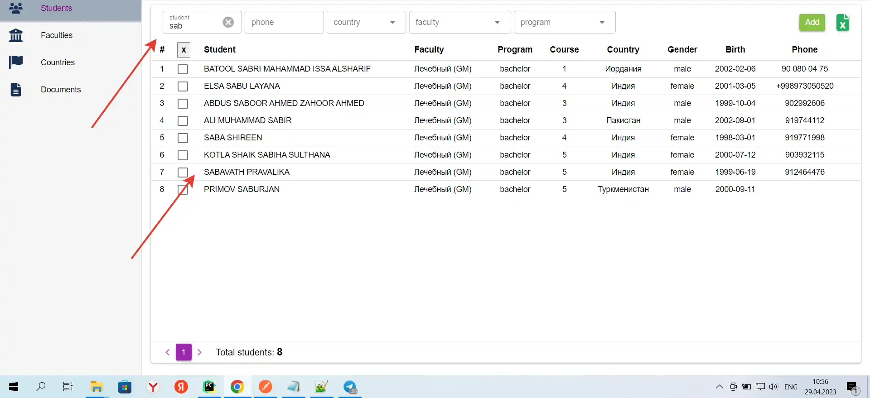Focus the phone filter input
Viewport: 870px width, 398px height.
click(284, 22)
